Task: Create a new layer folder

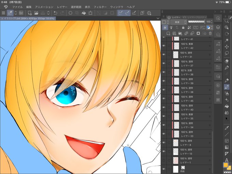Action: tap(180, 33)
